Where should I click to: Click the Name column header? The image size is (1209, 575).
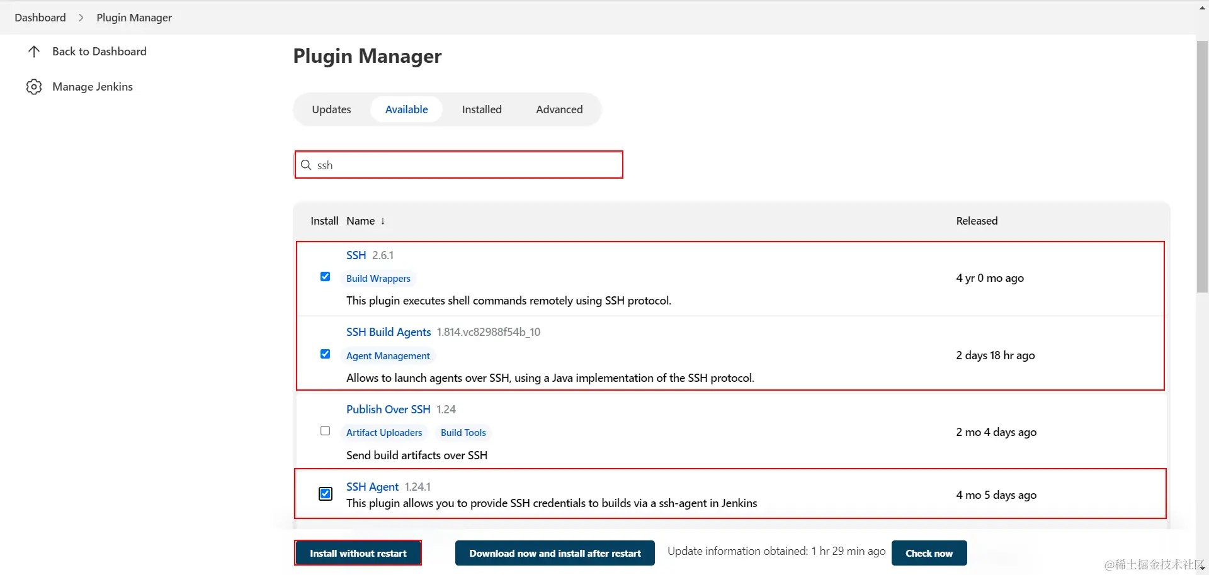[360, 221]
